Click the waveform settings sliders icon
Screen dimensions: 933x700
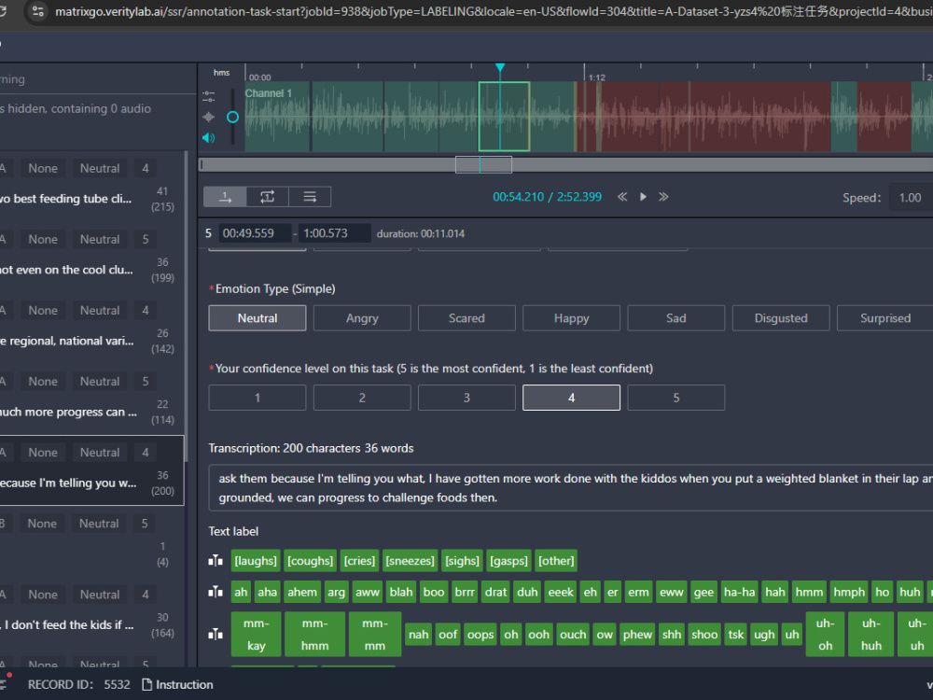208,96
